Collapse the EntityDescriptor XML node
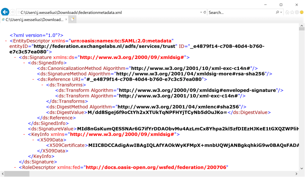Image resolution: width=305 pixels, height=177 pixels. tap(6, 41)
